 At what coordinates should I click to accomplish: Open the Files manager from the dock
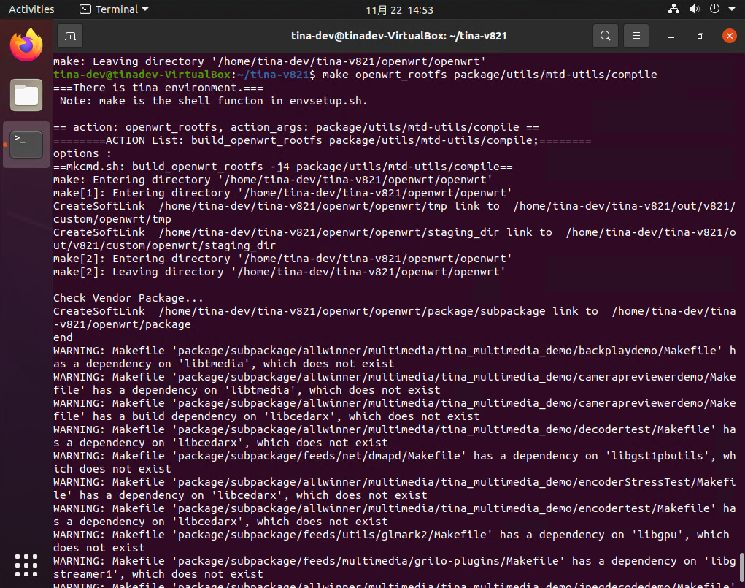tap(26, 94)
